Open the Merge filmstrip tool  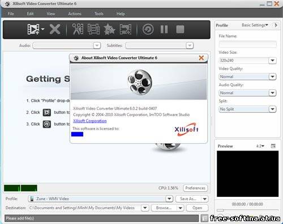[x=93, y=29]
